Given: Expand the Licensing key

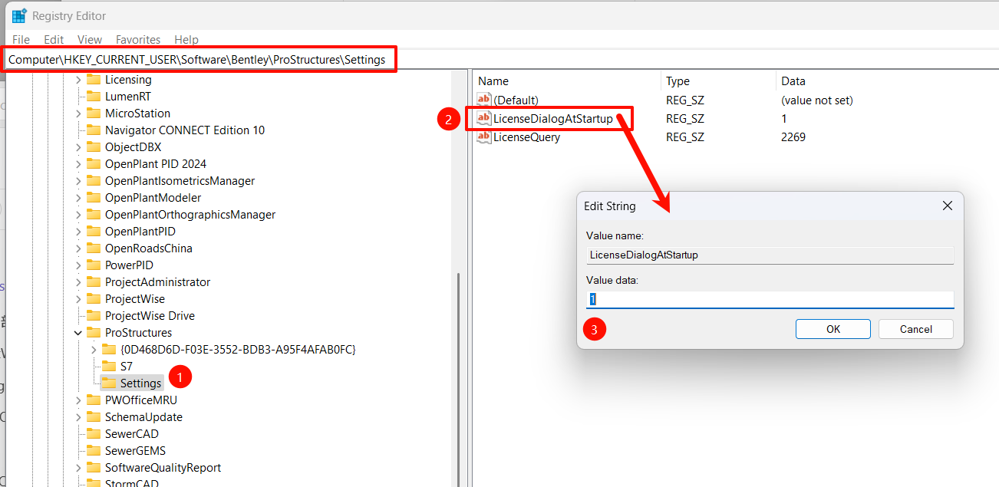Looking at the screenshot, I should pos(78,80).
